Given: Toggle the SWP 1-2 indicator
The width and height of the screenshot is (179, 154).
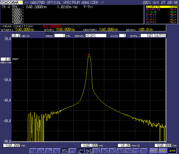Looking at the screenshot, I should pos(136,151).
